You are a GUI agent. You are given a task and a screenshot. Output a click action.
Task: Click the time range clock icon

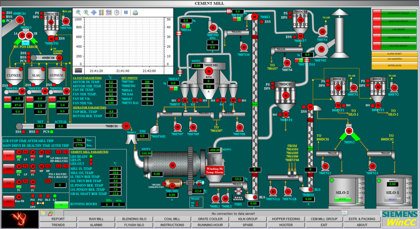click(116, 12)
